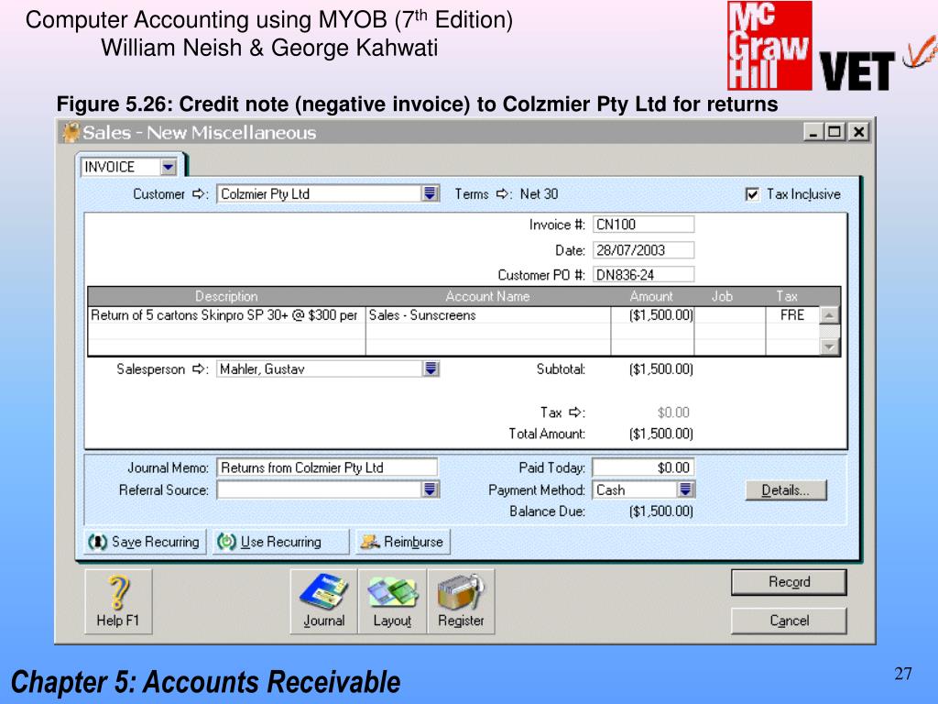Open the Salesperson dropdown list
Image resolution: width=938 pixels, height=704 pixels.
coord(431,368)
